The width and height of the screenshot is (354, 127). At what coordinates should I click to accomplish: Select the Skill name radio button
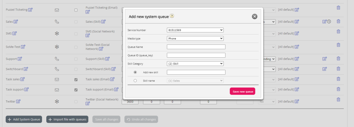[x=135, y=80]
